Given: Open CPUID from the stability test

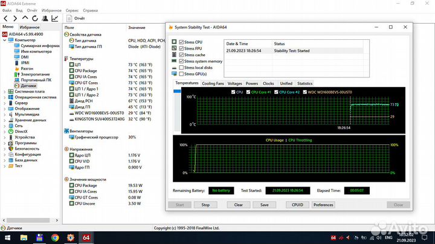Looking at the screenshot, I should tap(297, 205).
